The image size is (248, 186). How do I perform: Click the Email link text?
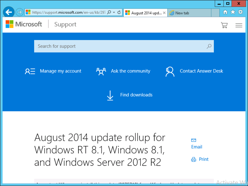coord(197,147)
